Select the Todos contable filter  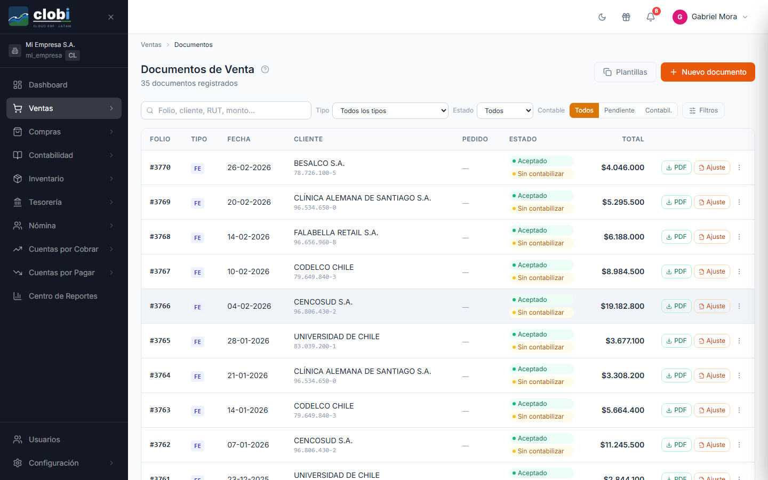pyautogui.click(x=584, y=110)
